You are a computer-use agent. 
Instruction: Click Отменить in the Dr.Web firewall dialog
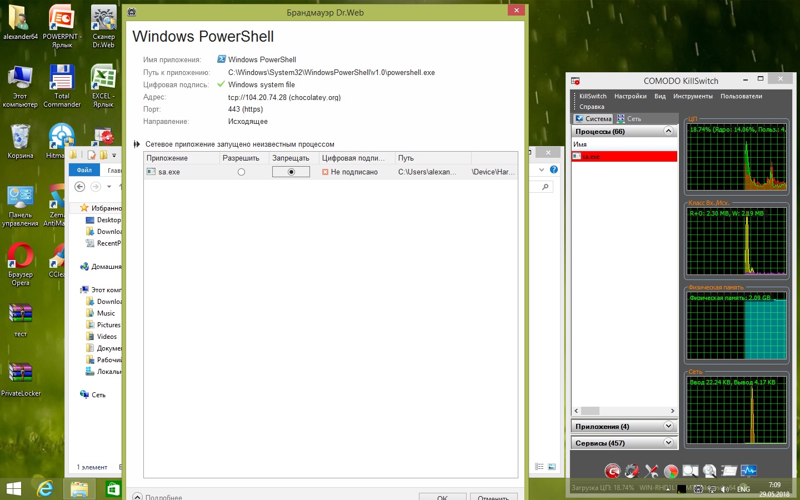pyautogui.click(x=493, y=497)
